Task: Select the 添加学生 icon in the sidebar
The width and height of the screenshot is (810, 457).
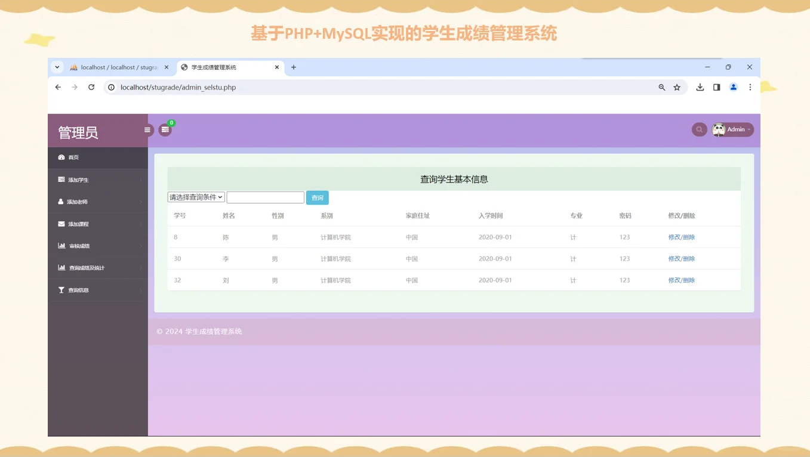Action: [x=61, y=179]
